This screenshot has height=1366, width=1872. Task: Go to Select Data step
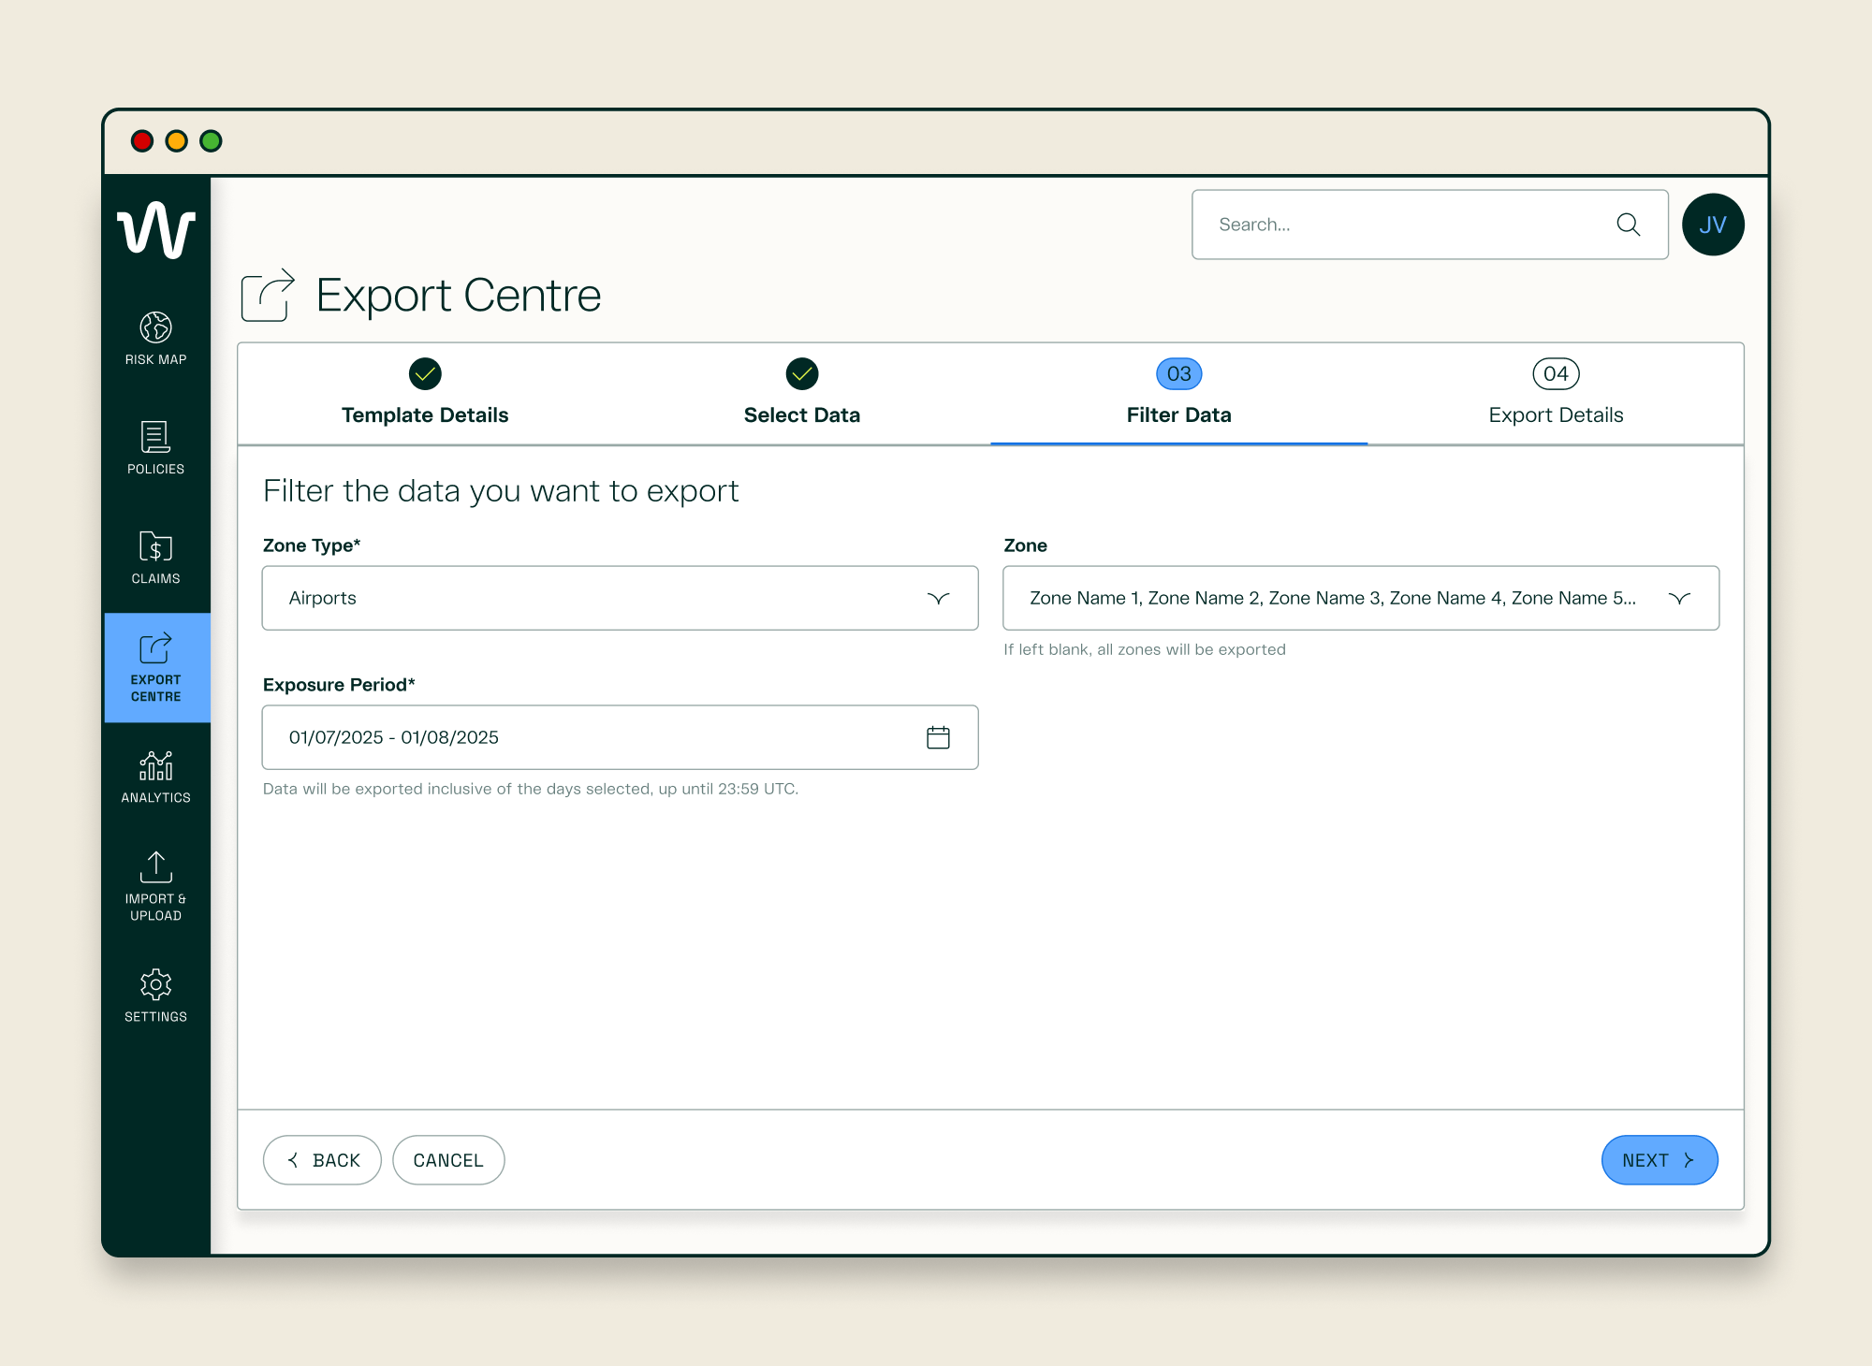(x=802, y=393)
